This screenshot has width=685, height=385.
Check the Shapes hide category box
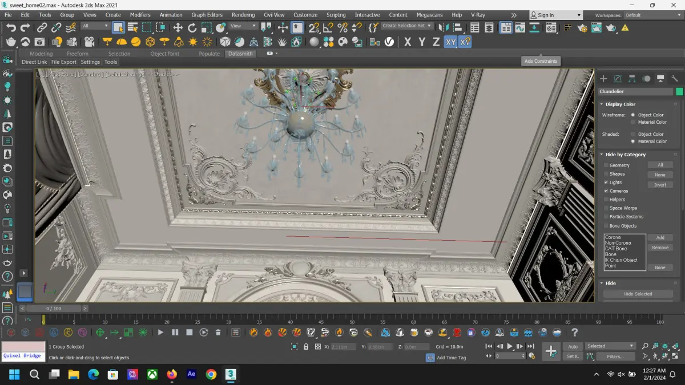click(x=606, y=174)
